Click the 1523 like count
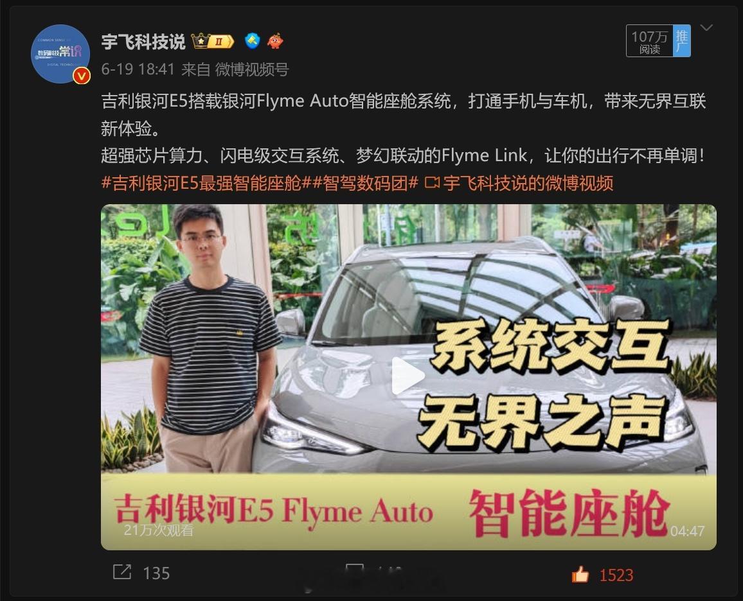Image resolution: width=743 pixels, height=601 pixels. pyautogui.click(x=616, y=575)
